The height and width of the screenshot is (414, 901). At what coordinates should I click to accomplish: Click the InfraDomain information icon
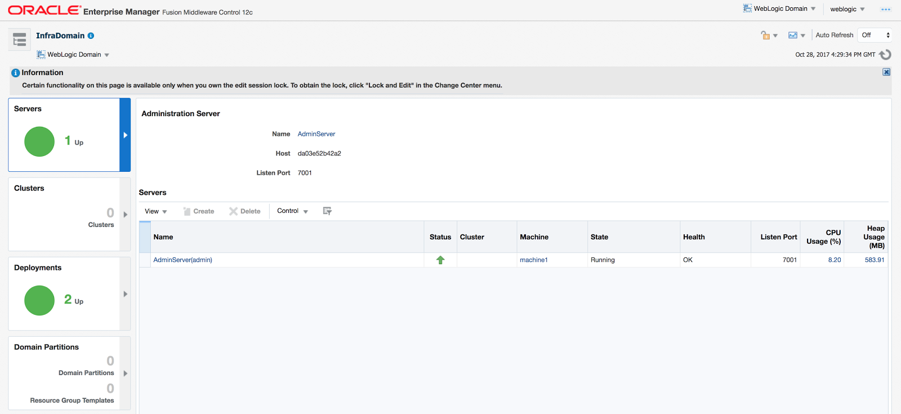pyautogui.click(x=91, y=35)
